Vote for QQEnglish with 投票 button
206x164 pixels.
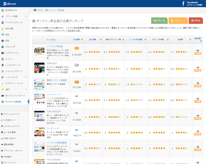click(198, 70)
